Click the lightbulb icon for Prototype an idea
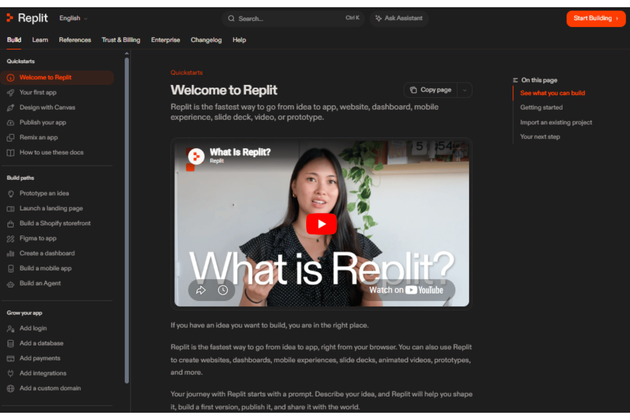The height and width of the screenshot is (420, 630). tap(11, 194)
